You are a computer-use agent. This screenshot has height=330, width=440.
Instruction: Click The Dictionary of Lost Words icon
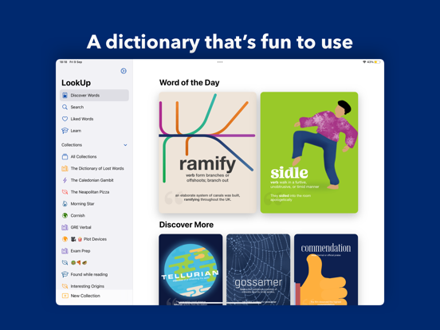coord(65,168)
